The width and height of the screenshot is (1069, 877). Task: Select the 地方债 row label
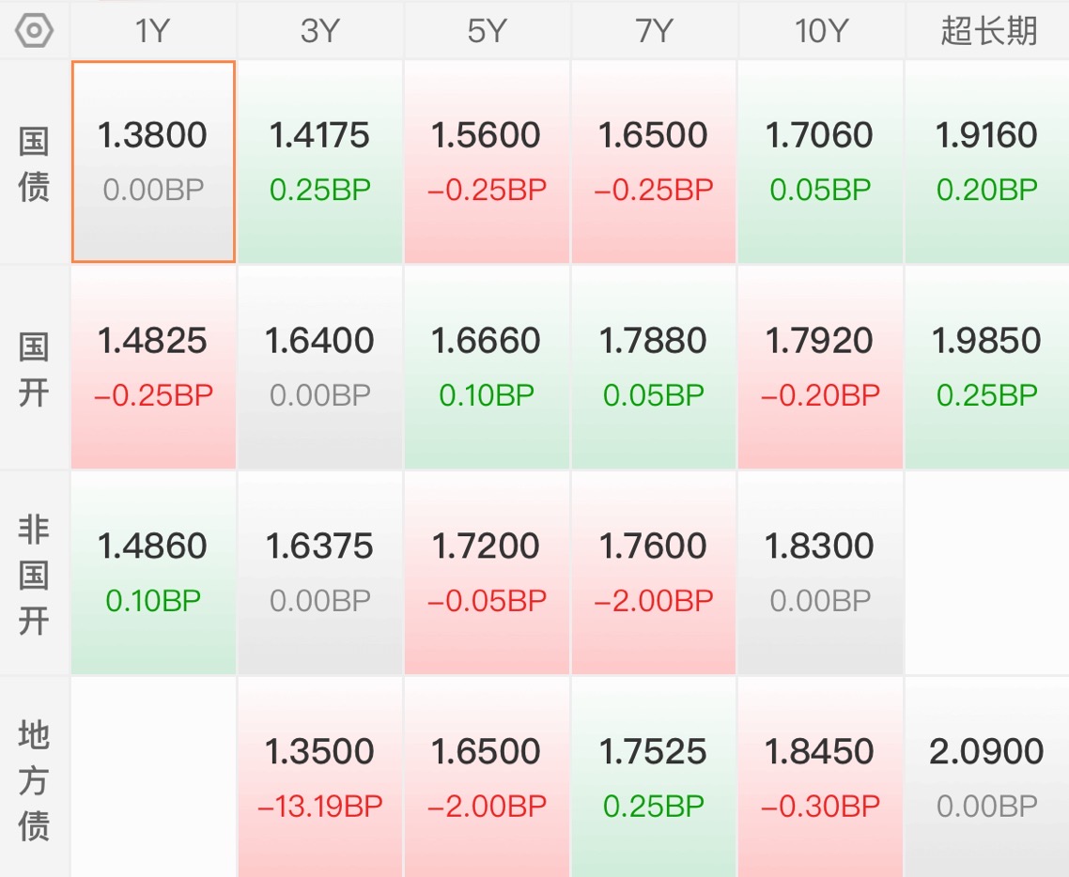coord(34,778)
